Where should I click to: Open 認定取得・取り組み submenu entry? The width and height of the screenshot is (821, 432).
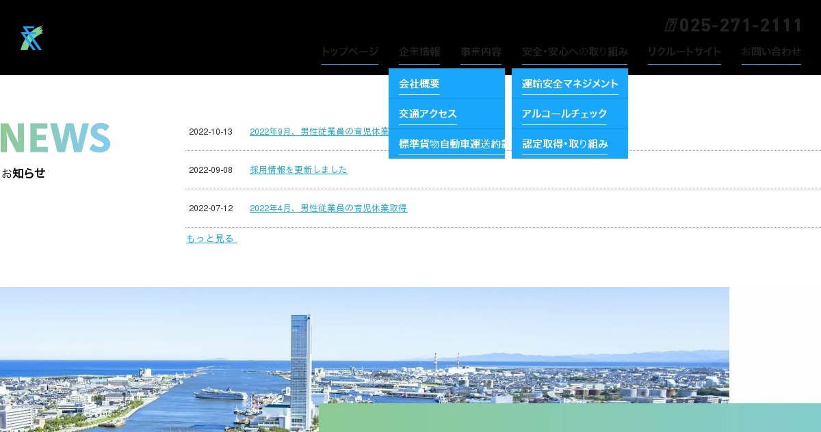[570, 144]
